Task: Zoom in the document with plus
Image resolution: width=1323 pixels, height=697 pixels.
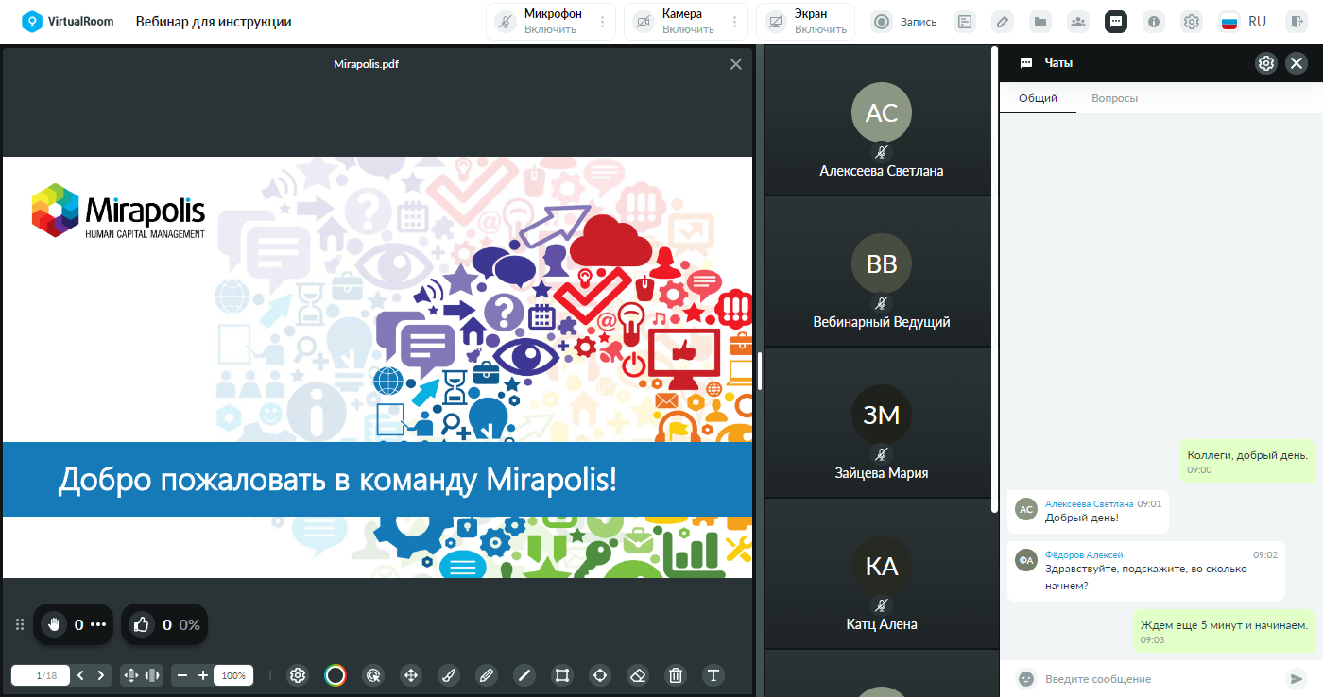Action: point(203,675)
